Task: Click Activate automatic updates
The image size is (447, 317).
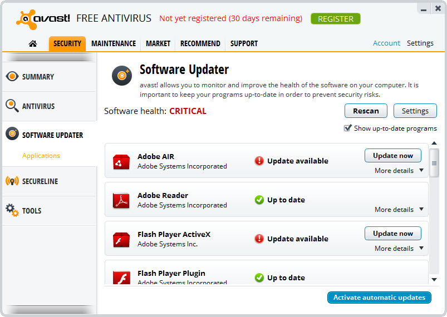Action: (x=379, y=298)
